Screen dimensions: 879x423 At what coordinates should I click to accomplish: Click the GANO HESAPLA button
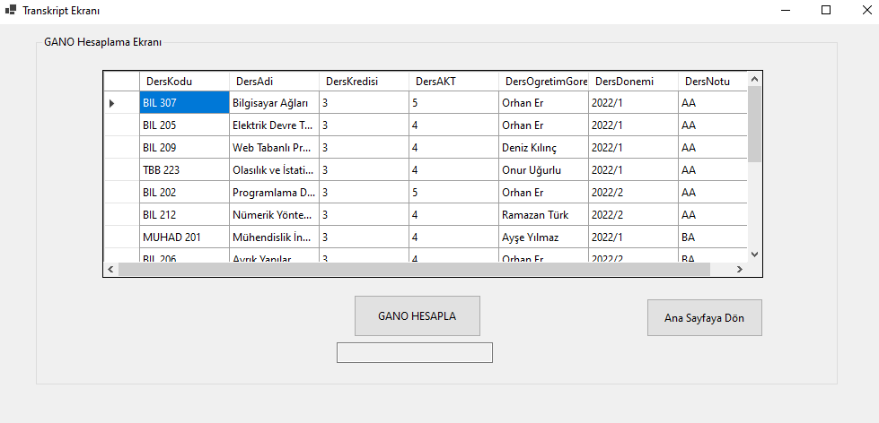(x=418, y=316)
